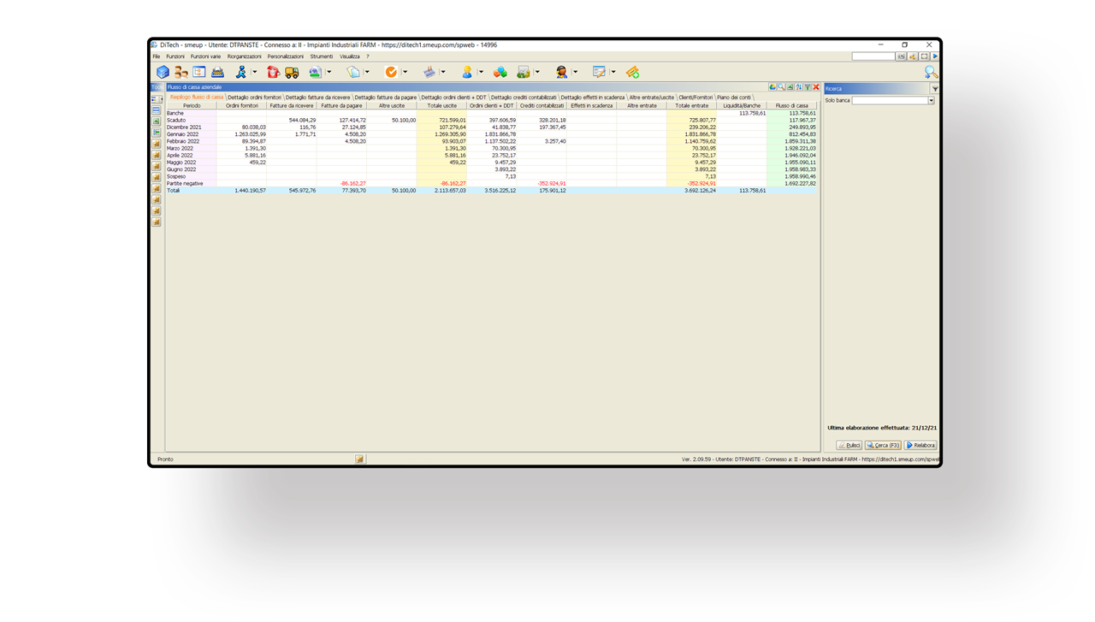Select the Gennaio 2022 row label

(182, 134)
